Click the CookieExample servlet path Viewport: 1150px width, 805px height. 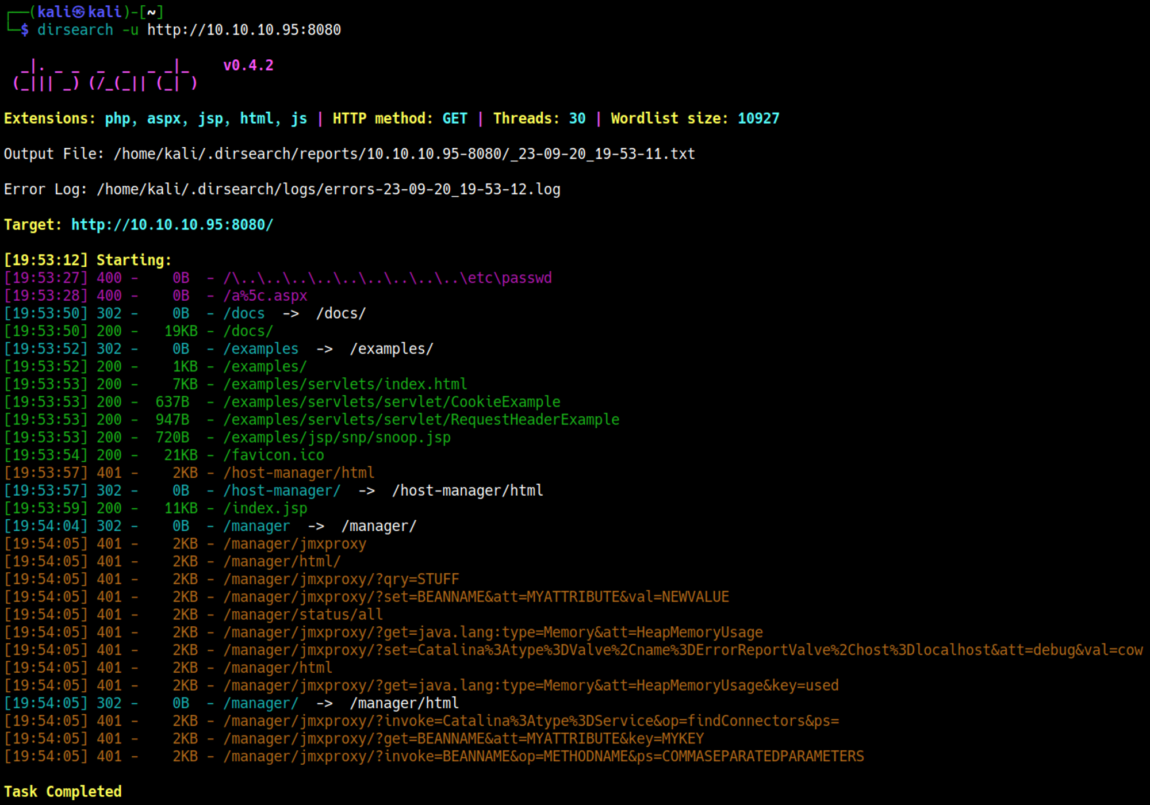[x=392, y=402]
